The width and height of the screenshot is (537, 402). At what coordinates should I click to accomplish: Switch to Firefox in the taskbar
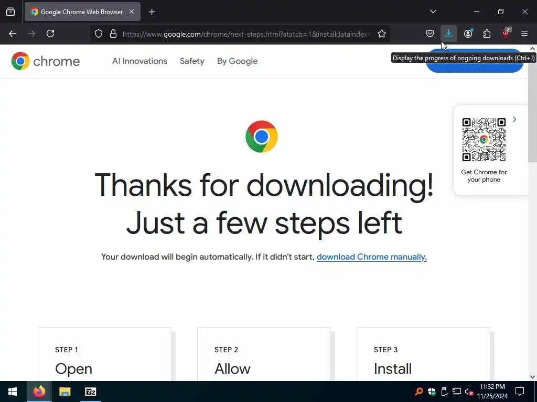click(x=39, y=392)
